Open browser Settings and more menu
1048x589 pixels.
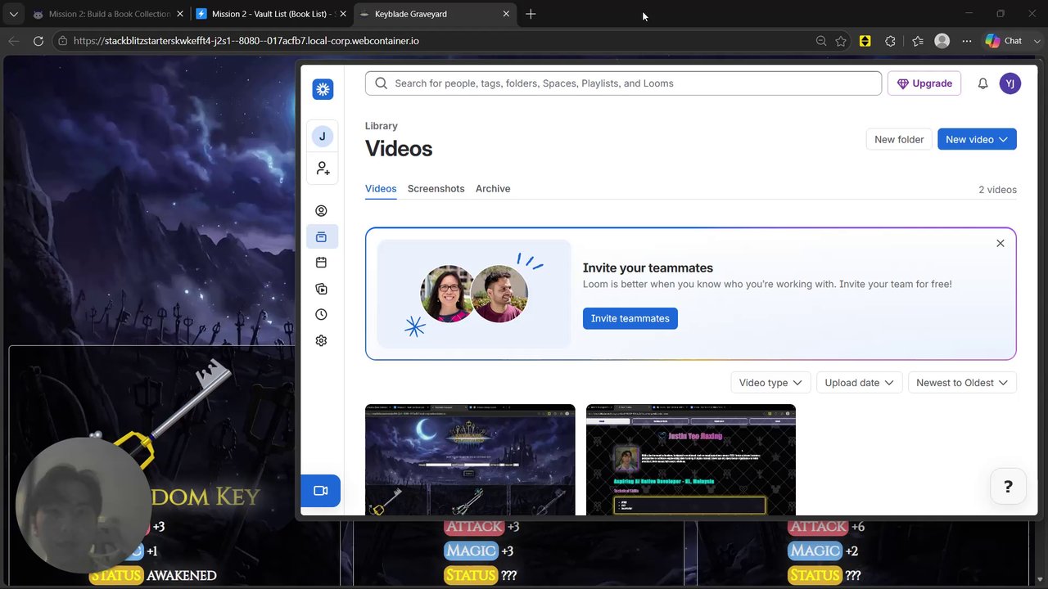click(967, 41)
